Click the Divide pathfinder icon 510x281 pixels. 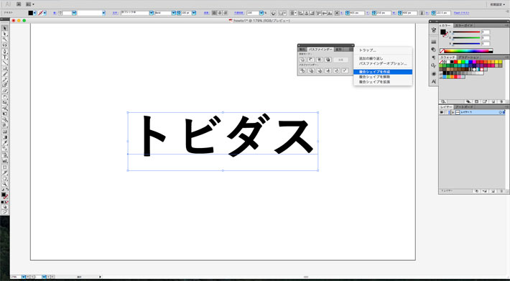(302, 70)
